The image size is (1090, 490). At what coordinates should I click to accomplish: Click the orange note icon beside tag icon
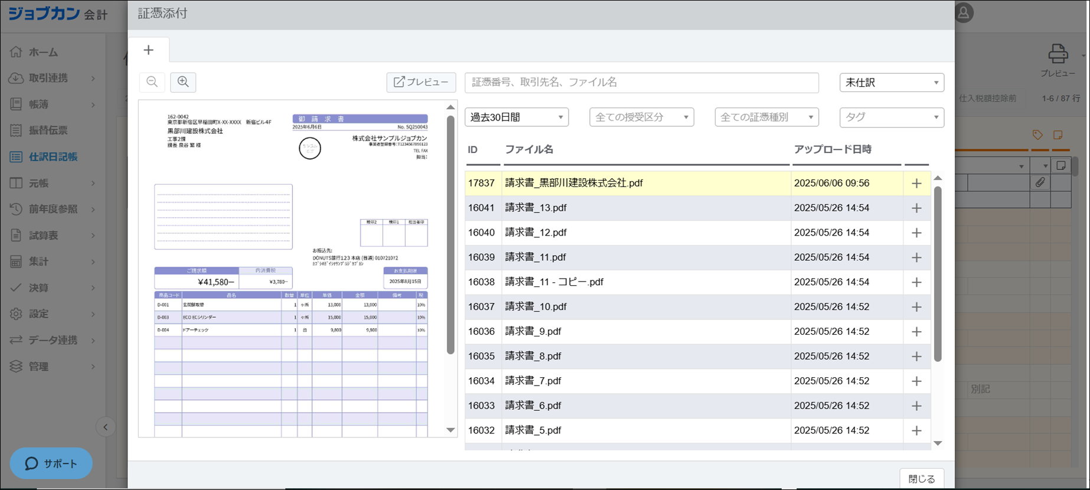(x=1058, y=135)
